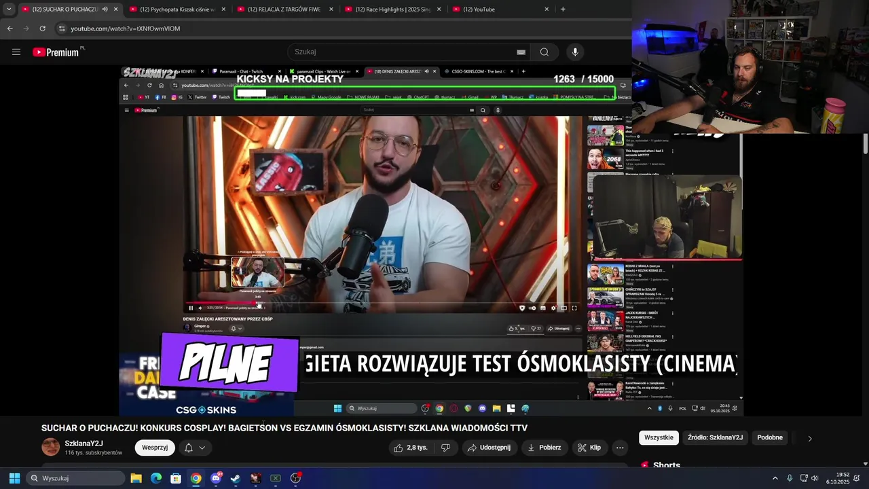This screenshot has height=489, width=869.
Task: Show hidden system tray icons
Action: coord(775,478)
